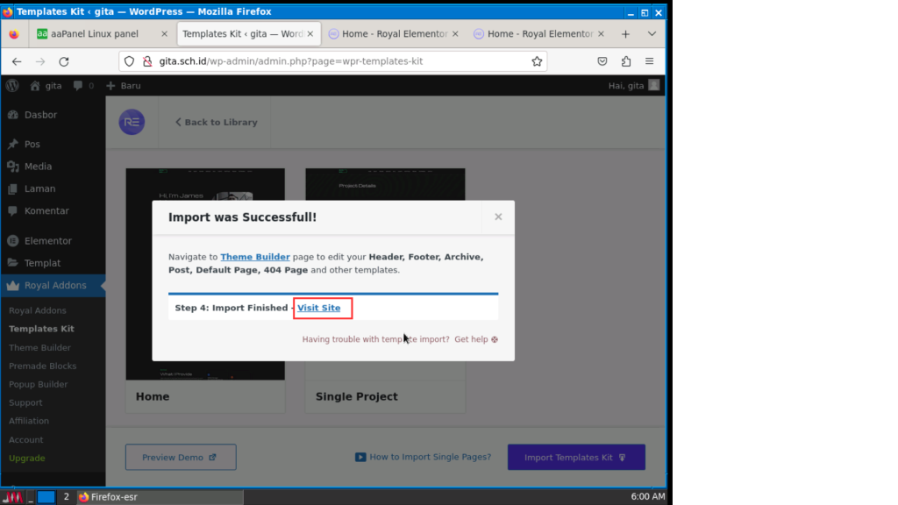Image resolution: width=898 pixels, height=505 pixels.
Task: Click the Visit Site link
Action: tap(319, 308)
